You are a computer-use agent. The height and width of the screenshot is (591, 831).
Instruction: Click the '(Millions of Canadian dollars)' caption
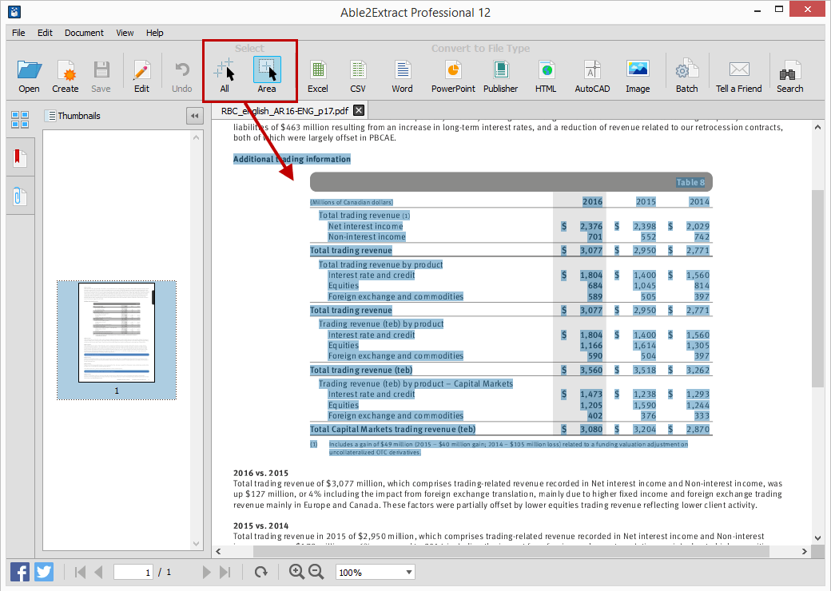click(352, 202)
